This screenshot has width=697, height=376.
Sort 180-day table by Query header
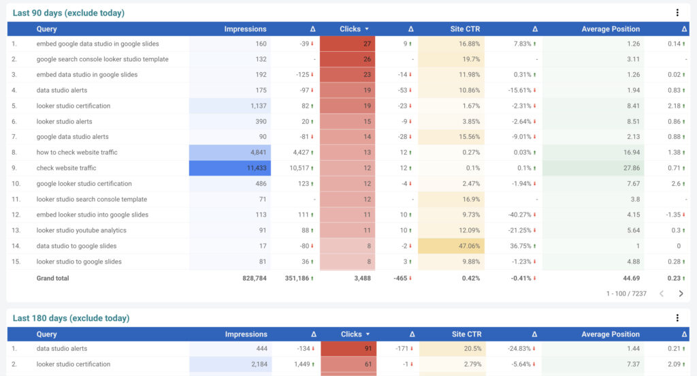[47, 334]
